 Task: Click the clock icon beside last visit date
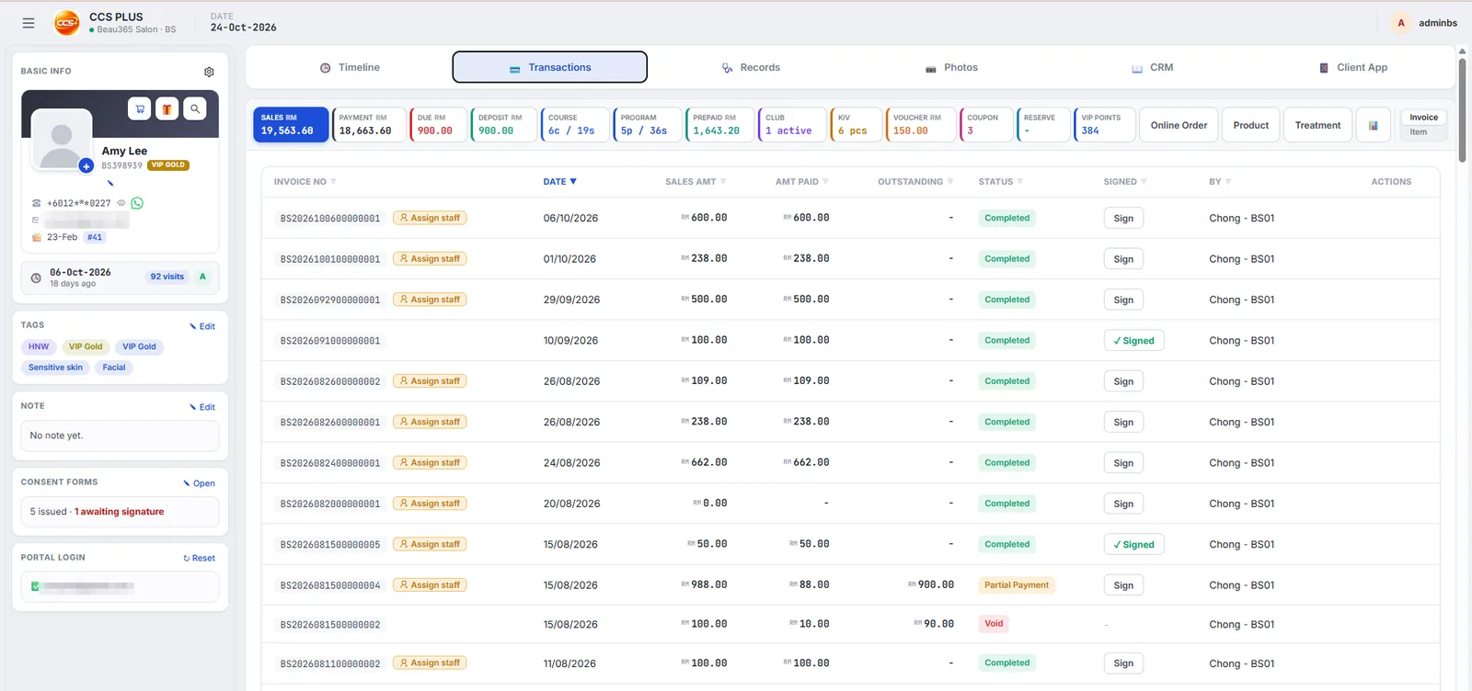point(36,278)
